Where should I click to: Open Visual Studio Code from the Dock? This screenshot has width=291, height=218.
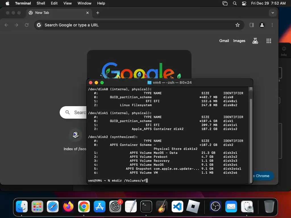click(x=177, y=207)
